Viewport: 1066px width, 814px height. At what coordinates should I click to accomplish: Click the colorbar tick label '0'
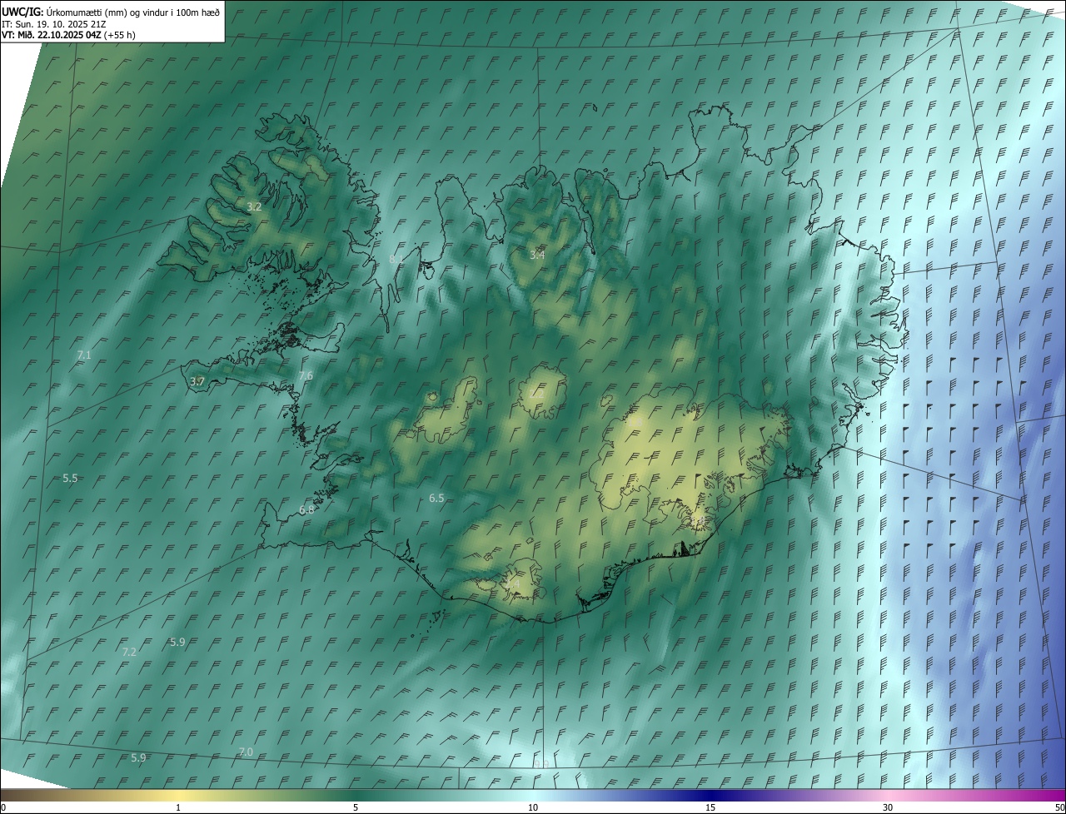[x=3, y=808]
